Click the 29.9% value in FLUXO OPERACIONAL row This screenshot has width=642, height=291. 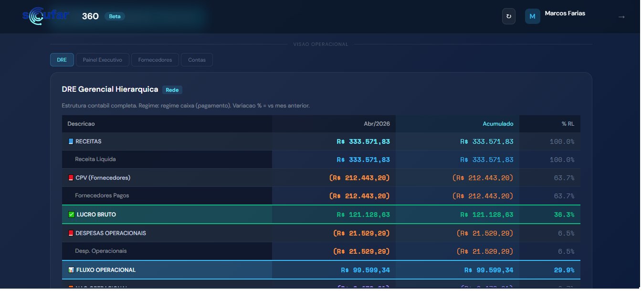tap(564, 270)
